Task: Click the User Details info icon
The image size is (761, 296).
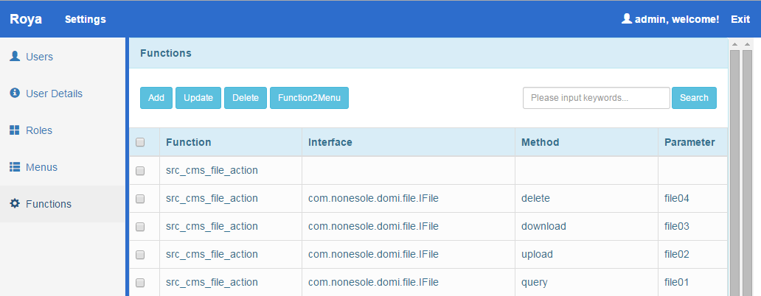Action: tap(15, 93)
